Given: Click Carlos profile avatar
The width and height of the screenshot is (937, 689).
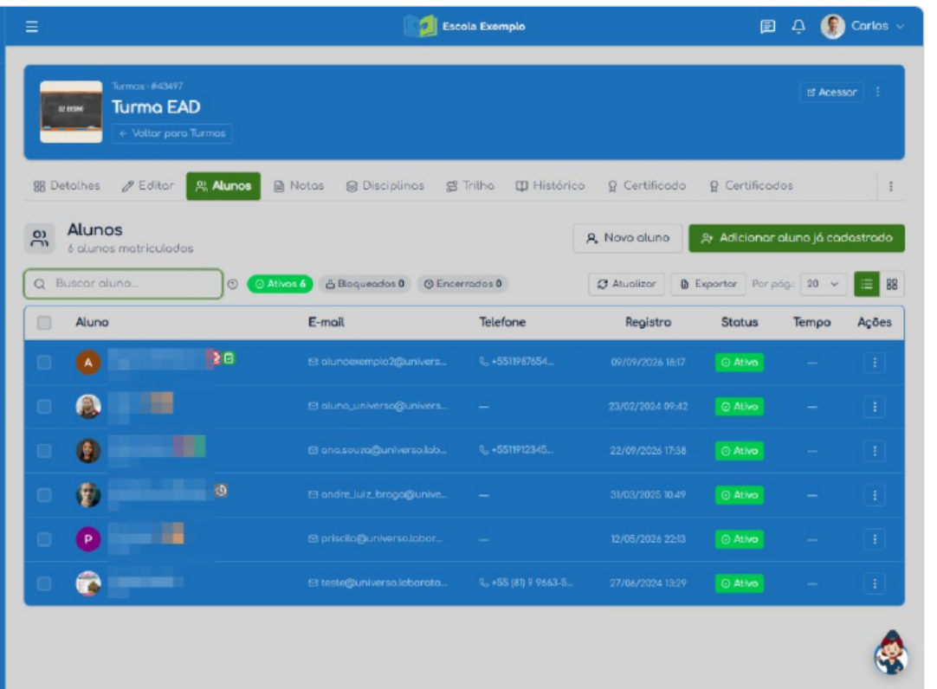Looking at the screenshot, I should pyautogui.click(x=832, y=26).
